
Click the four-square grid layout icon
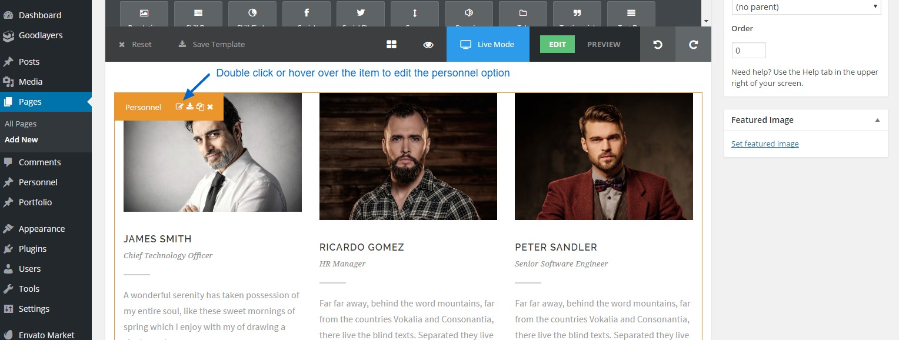[391, 44]
